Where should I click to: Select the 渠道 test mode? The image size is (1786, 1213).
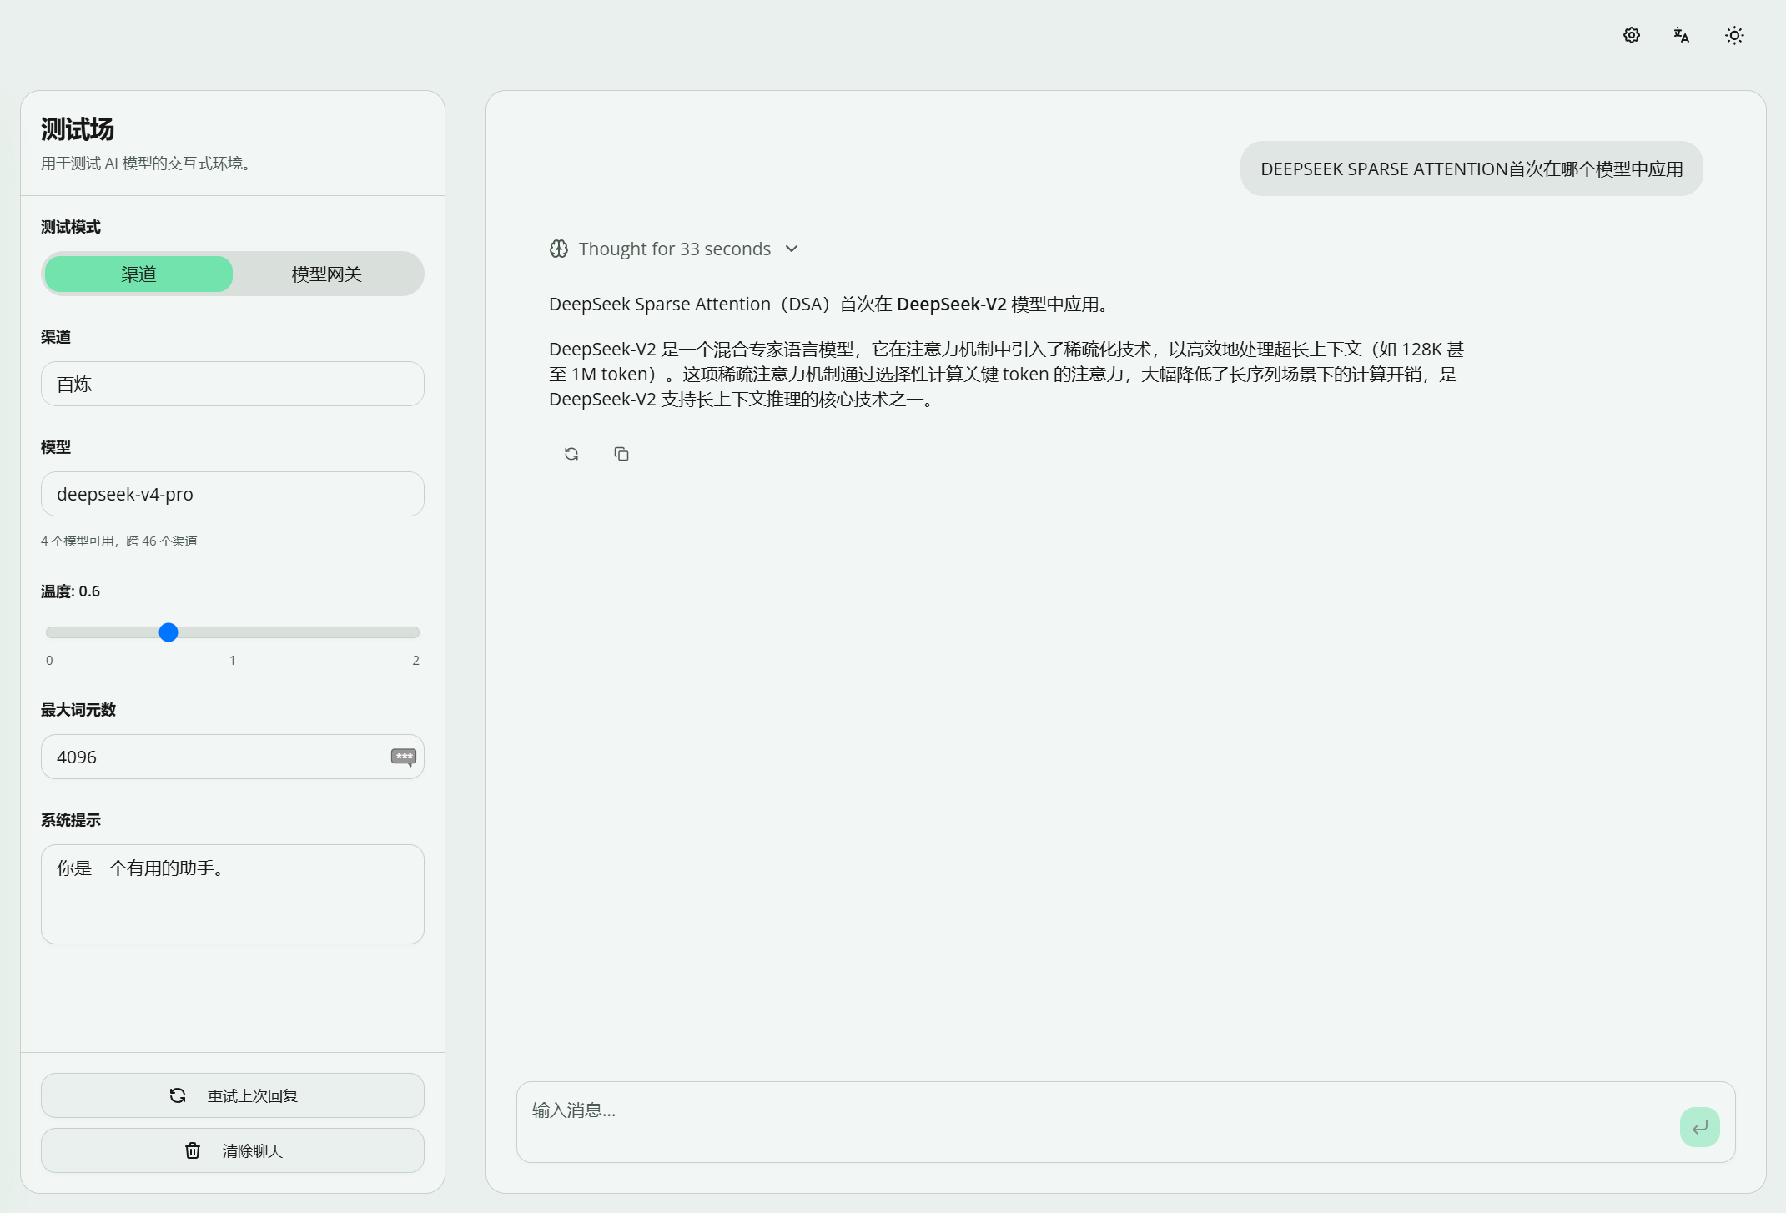[x=138, y=274]
